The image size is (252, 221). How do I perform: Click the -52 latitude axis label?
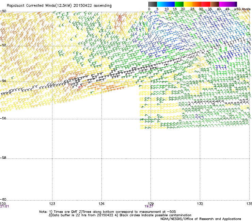tap(3, 45)
